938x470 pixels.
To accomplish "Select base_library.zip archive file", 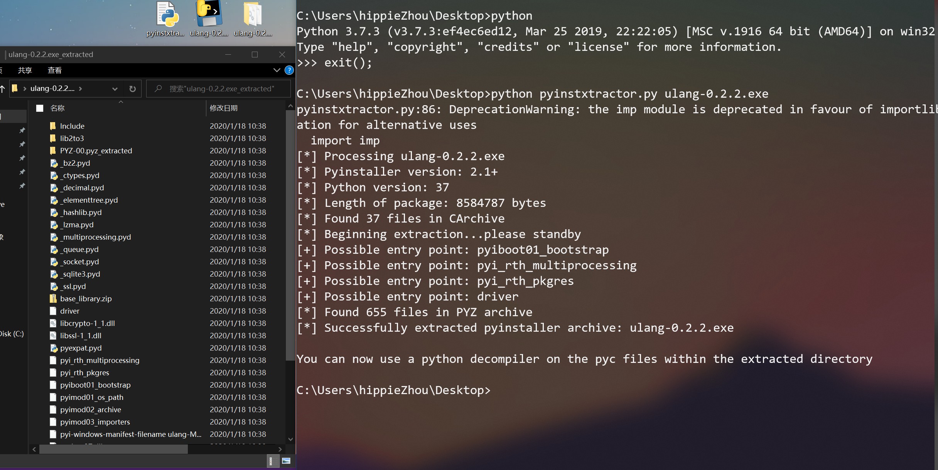I will pos(86,299).
